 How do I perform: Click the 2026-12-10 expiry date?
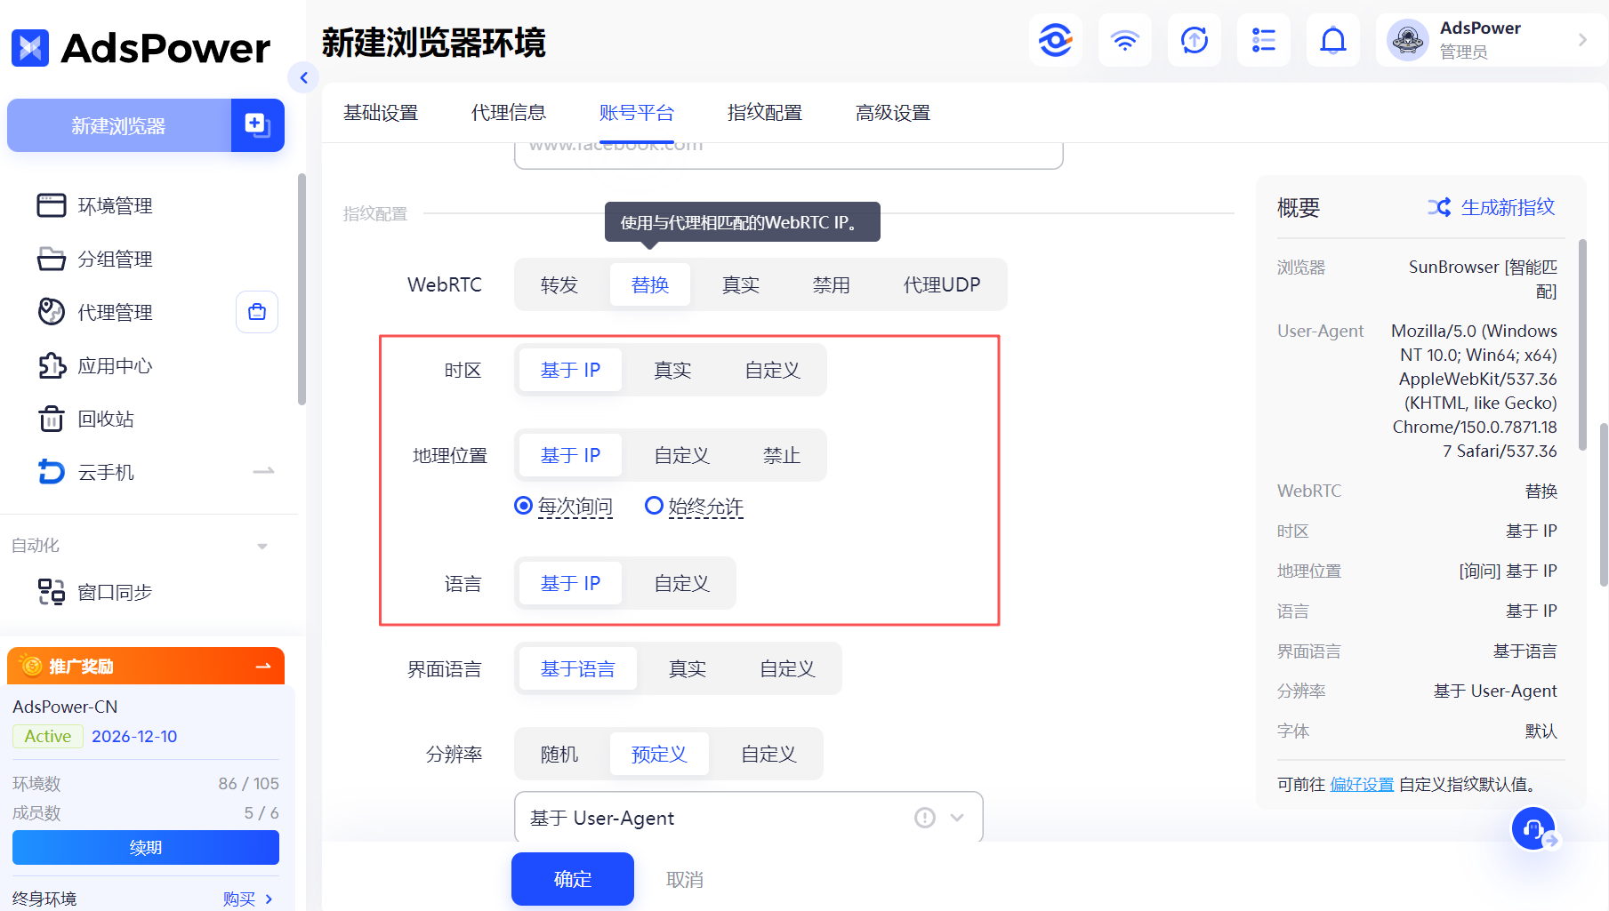pos(134,736)
